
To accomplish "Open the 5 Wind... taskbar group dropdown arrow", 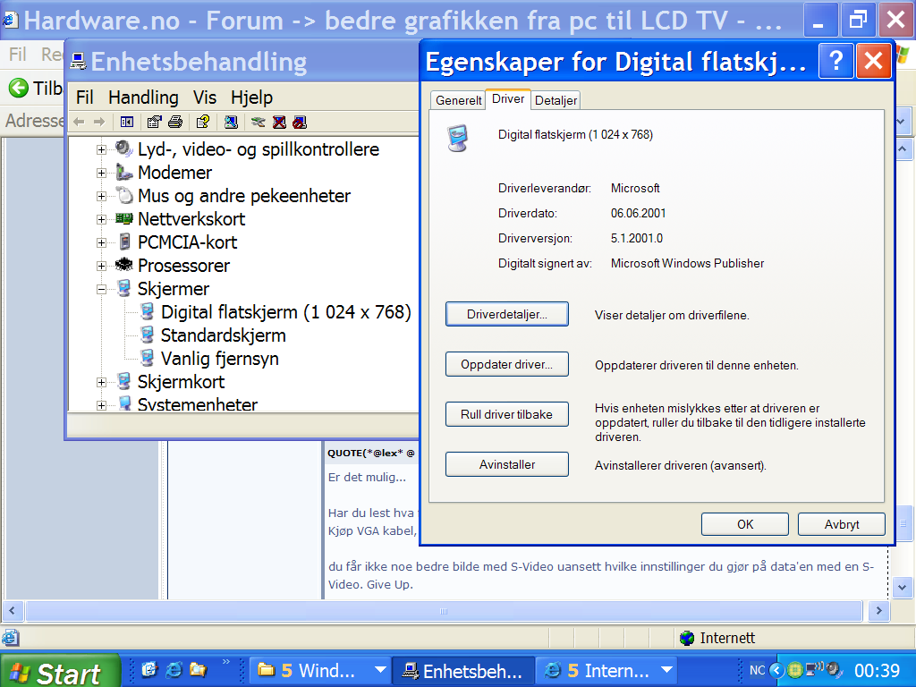I will point(380,670).
